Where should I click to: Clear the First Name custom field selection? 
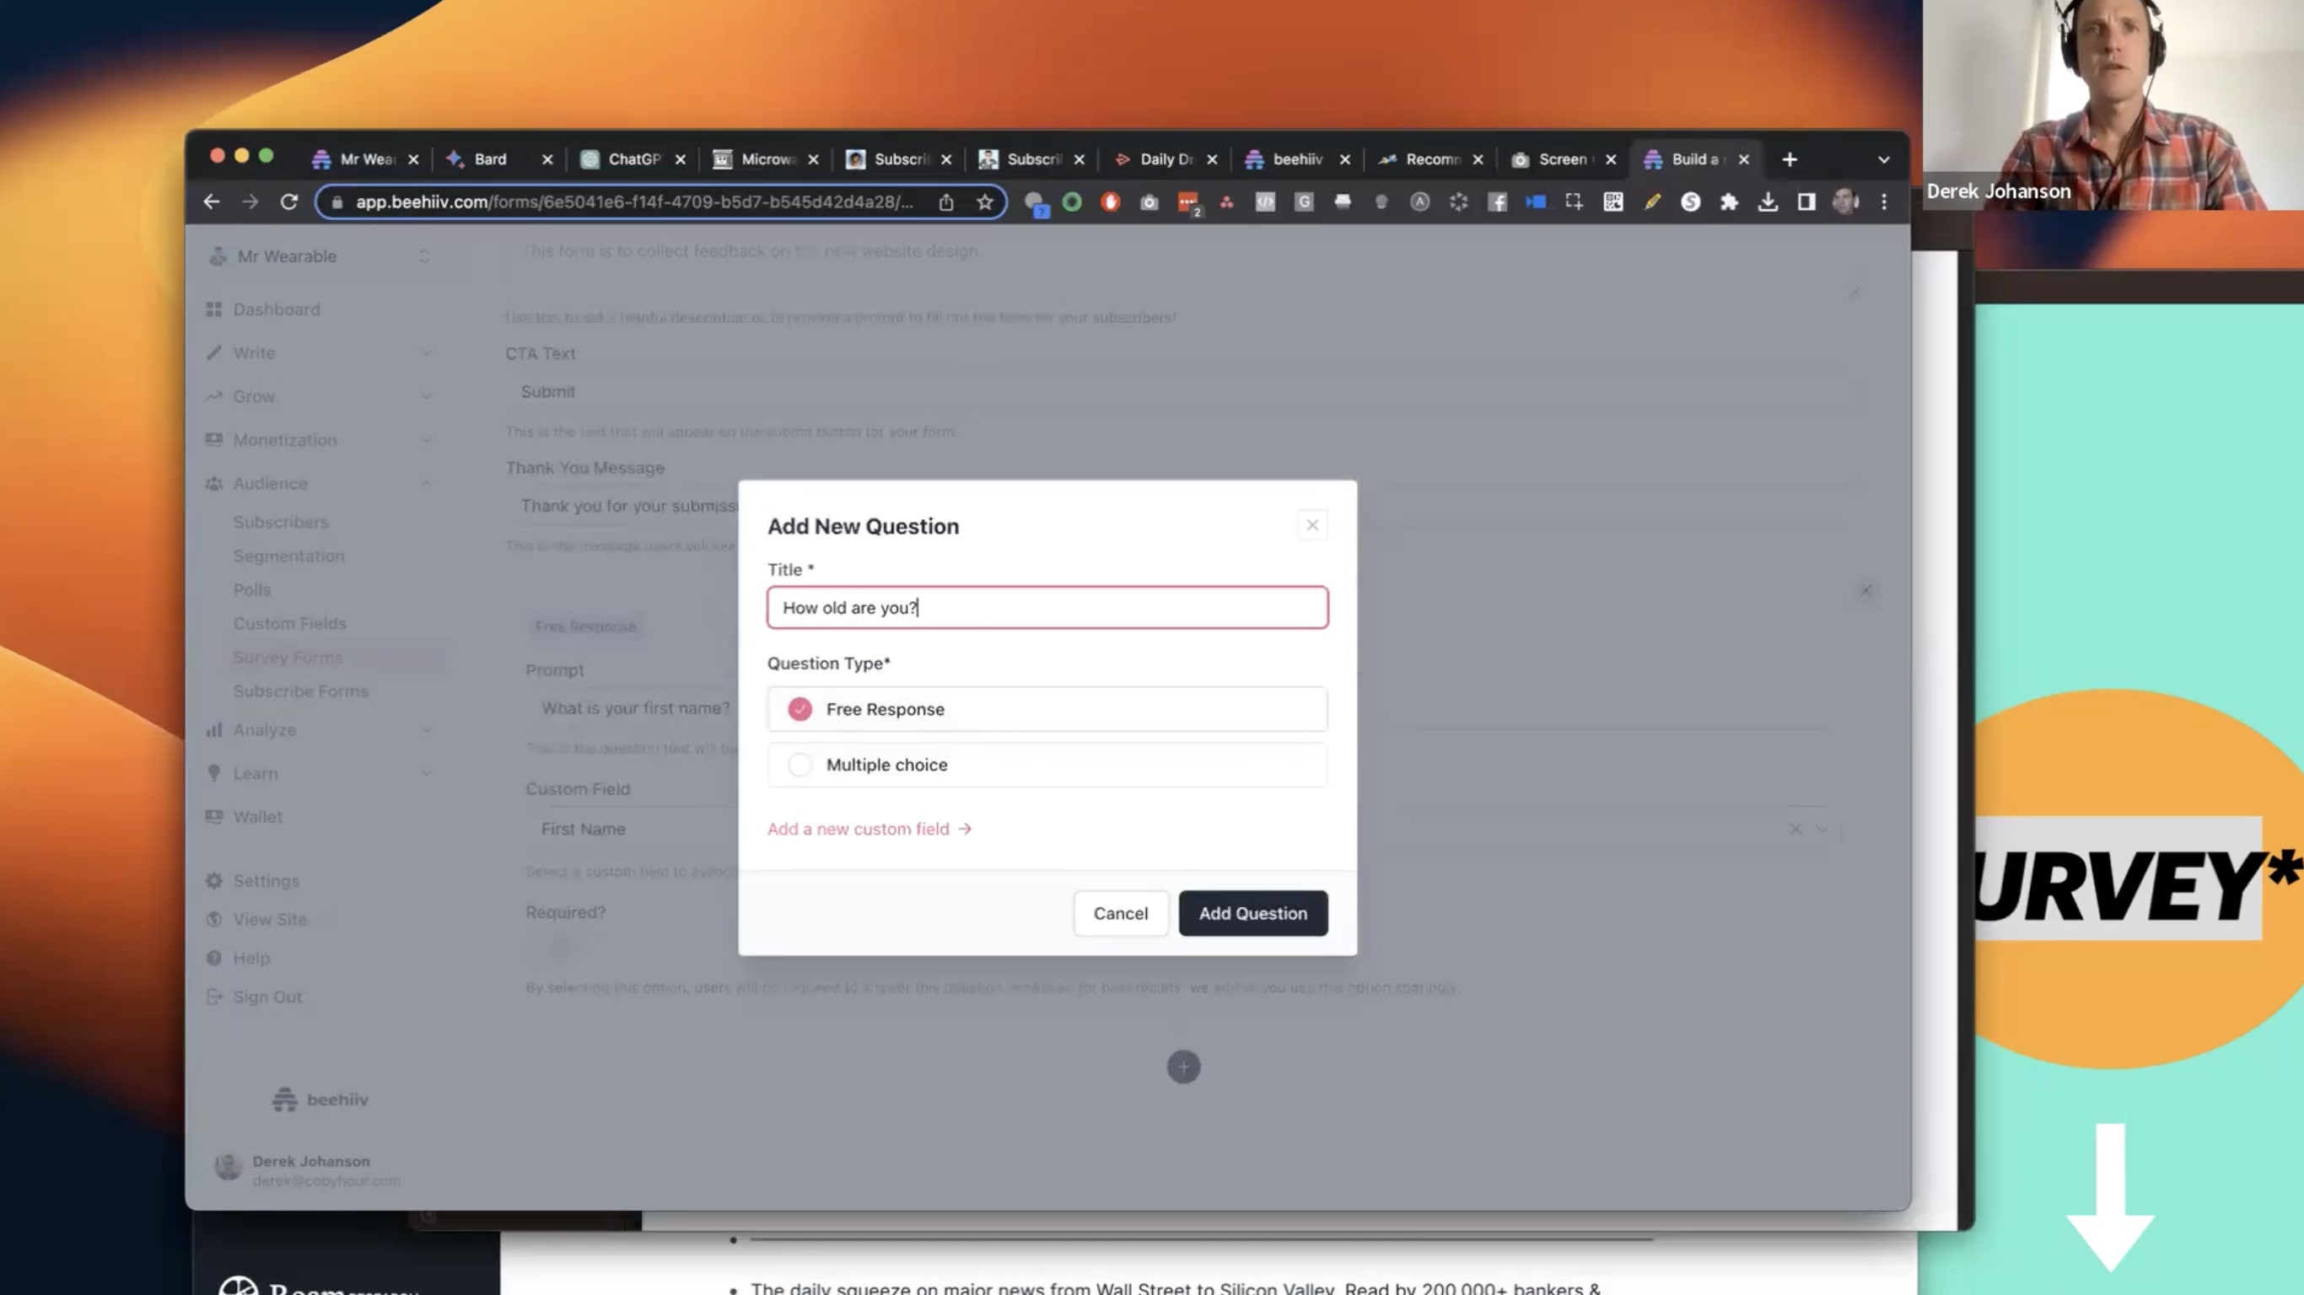(1795, 829)
